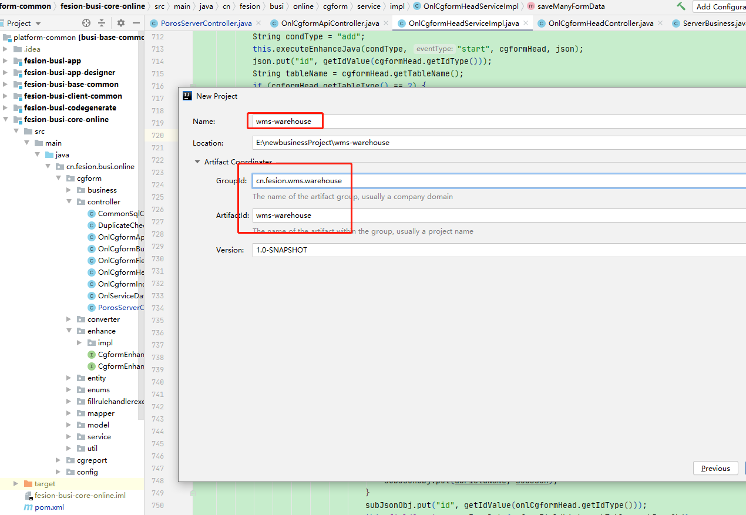Expand fesion-busi-app-designer module
Screen dimensions: 746x515
[5, 72]
